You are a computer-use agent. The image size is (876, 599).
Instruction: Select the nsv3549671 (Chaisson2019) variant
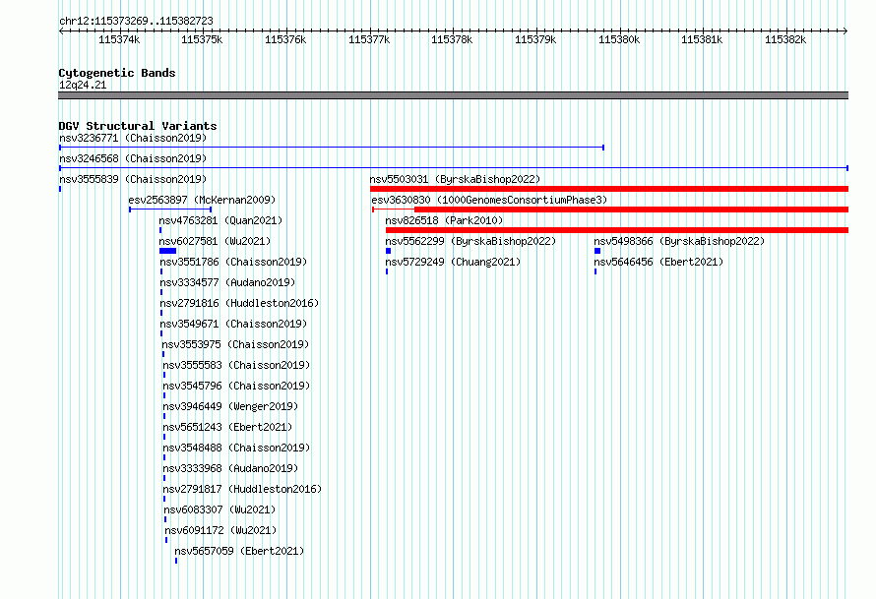[233, 324]
